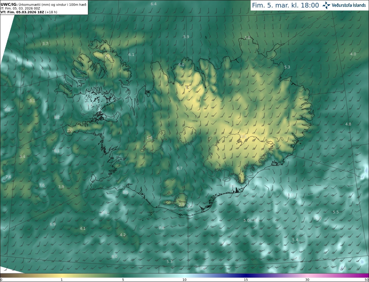Click the map value 2.9
This screenshot has width=369, height=282.
pos(182,205)
